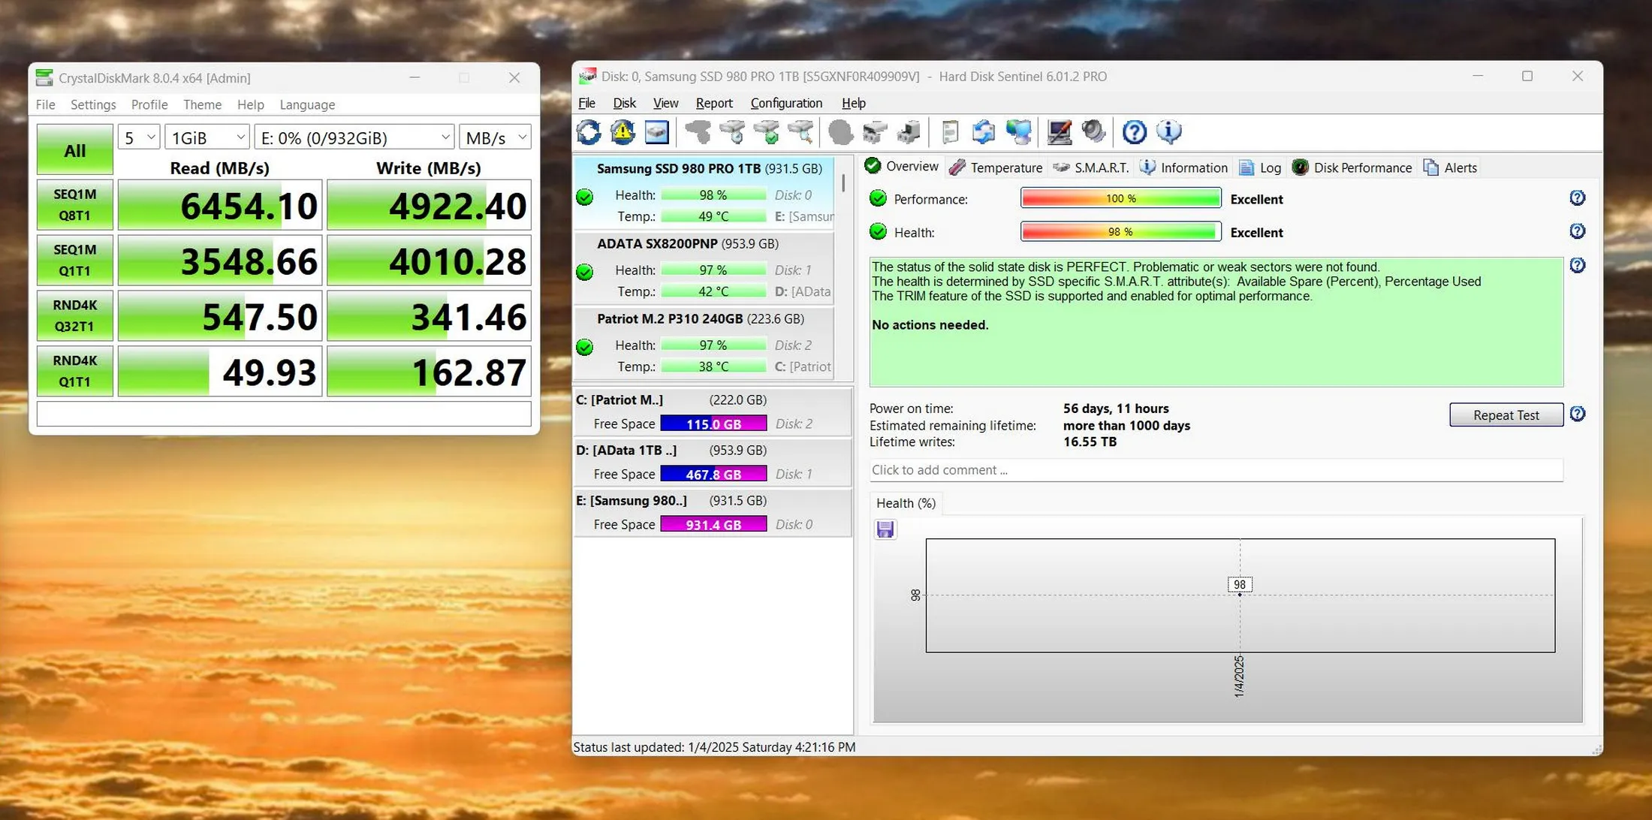This screenshot has height=820, width=1652.
Task: Click the save floppy icon above health graph
Action: 885,529
